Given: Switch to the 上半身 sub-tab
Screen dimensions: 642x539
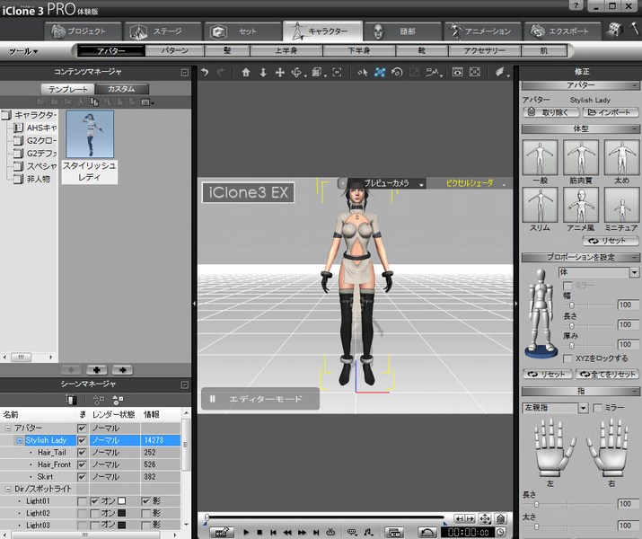Looking at the screenshot, I should click(286, 51).
